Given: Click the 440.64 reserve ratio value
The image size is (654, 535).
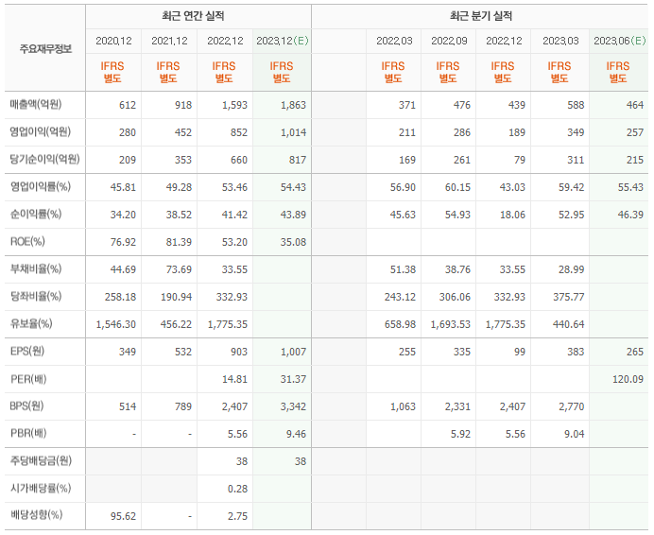Looking at the screenshot, I should (569, 324).
